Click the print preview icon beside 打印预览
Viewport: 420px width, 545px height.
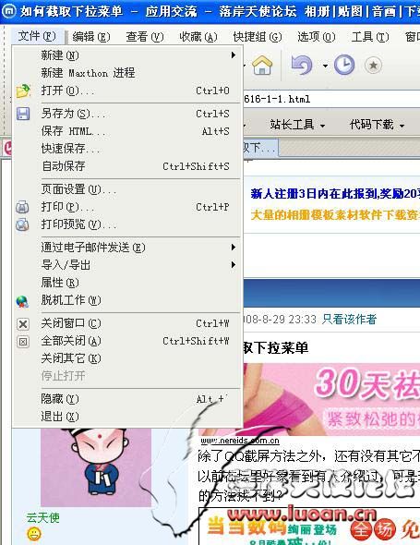[x=22, y=224]
